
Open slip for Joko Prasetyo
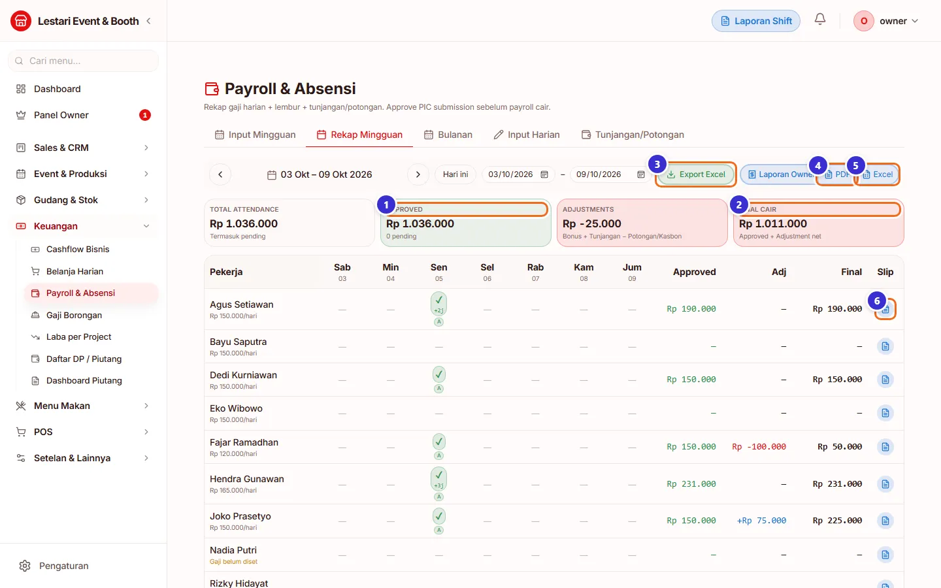tap(885, 521)
